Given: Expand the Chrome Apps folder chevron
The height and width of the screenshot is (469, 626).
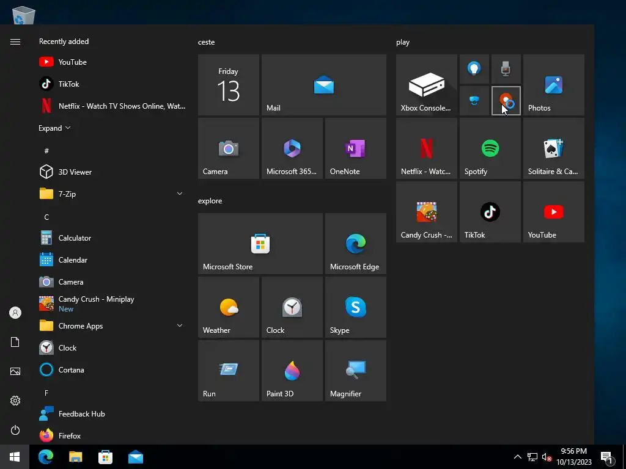Looking at the screenshot, I should point(180,326).
